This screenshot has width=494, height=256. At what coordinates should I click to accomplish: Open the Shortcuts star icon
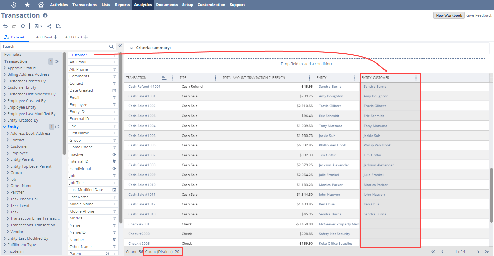(x=27, y=5)
